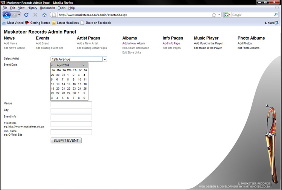
Task: Click the Event Info text field
Action: pos(71,117)
